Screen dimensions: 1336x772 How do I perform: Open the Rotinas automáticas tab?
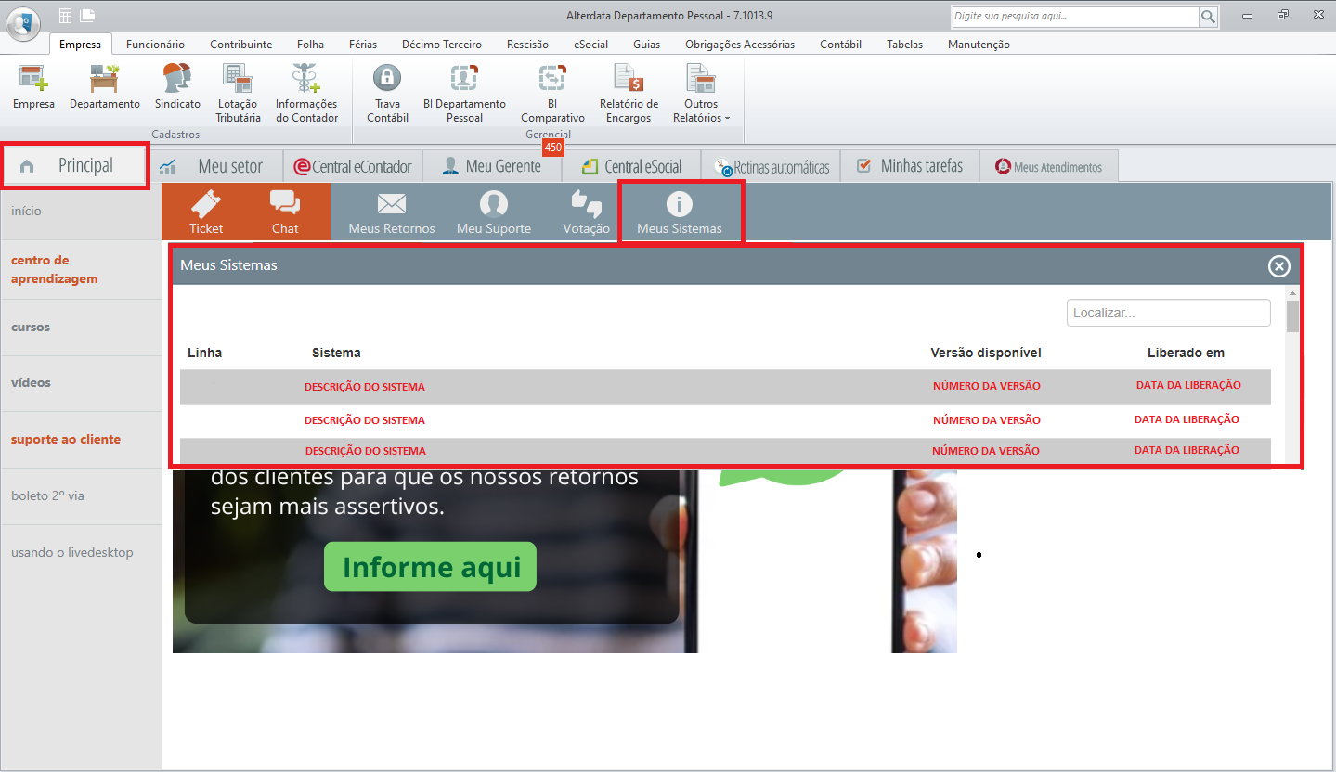(x=771, y=167)
